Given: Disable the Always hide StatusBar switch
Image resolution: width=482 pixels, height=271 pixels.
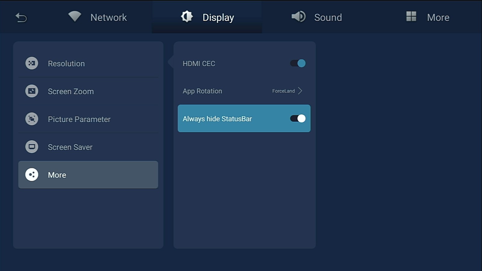Looking at the screenshot, I should tap(298, 119).
